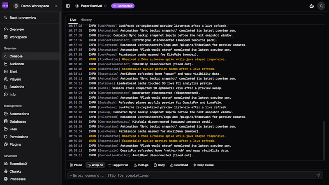This screenshot has width=329, height=185.
Task: Click the MossHarbor disconnected log line
Action: coord(134,93)
